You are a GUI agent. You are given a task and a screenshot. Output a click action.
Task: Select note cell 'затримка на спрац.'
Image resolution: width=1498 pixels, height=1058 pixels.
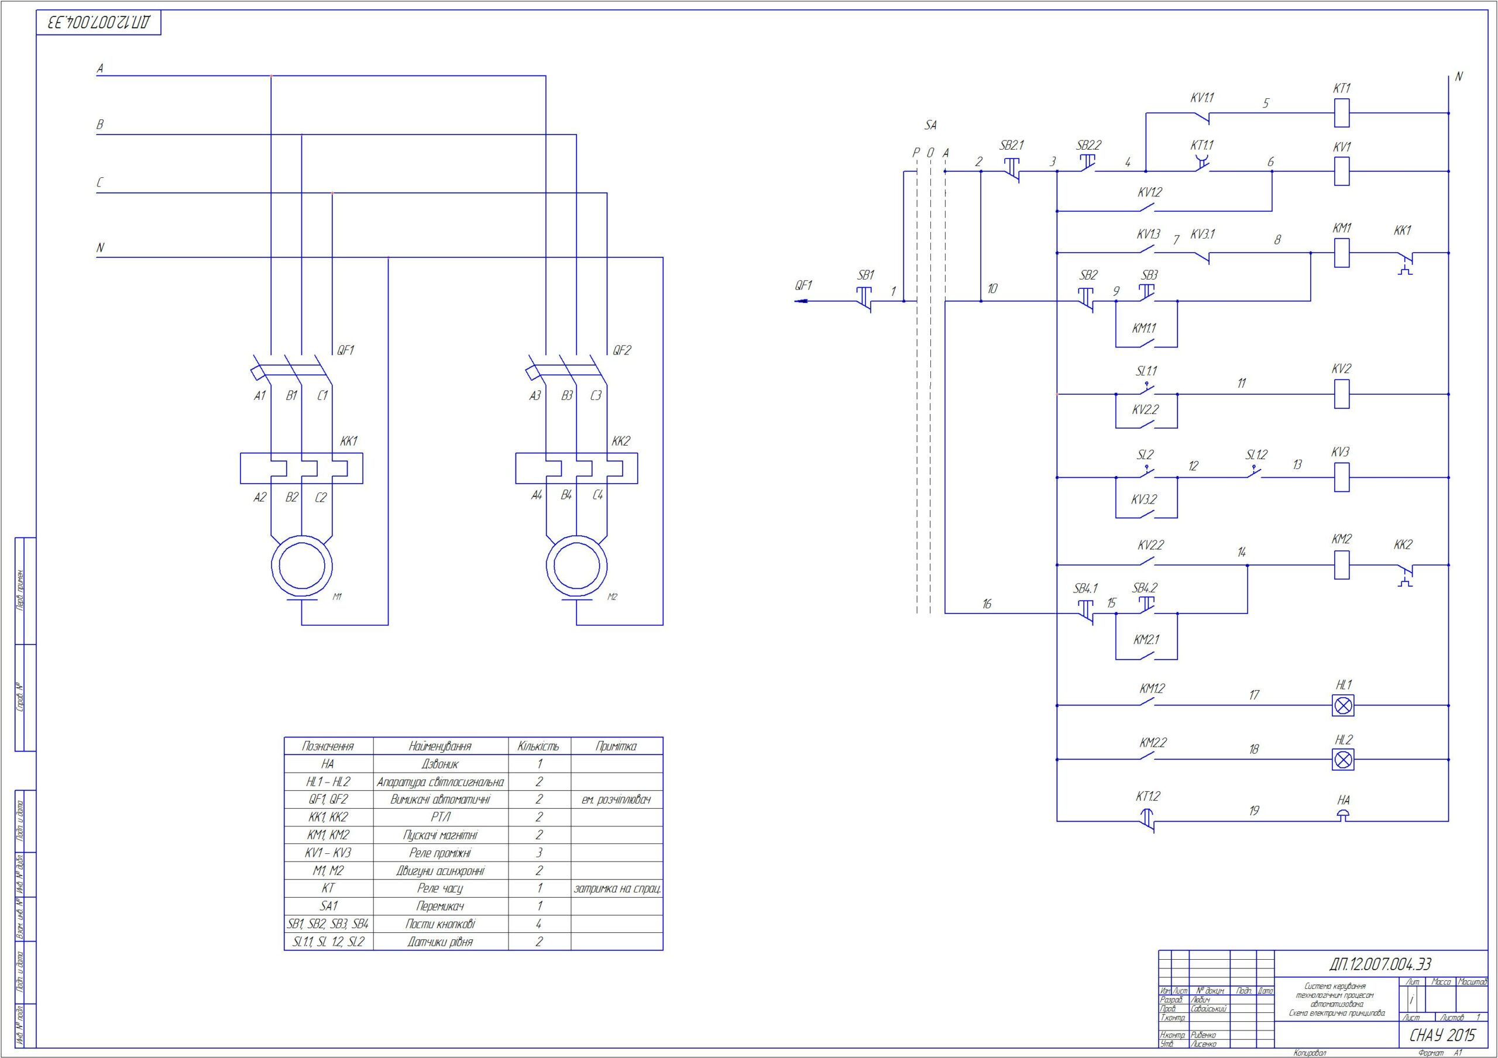[617, 888]
